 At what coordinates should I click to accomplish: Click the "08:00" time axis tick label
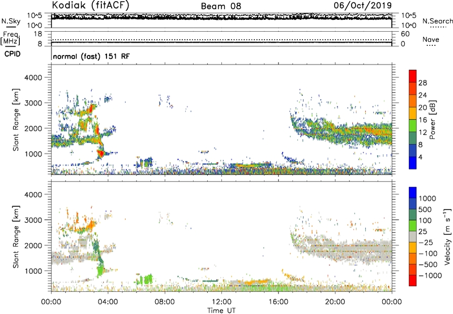(x=165, y=302)
